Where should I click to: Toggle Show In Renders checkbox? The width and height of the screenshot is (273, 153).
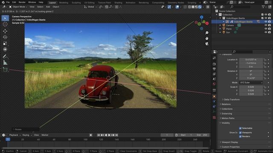pyautogui.click(x=240, y=136)
